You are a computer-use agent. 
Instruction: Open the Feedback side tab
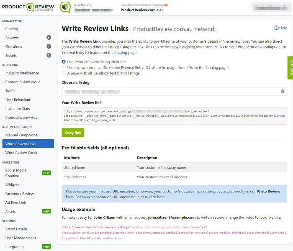click(x=290, y=68)
